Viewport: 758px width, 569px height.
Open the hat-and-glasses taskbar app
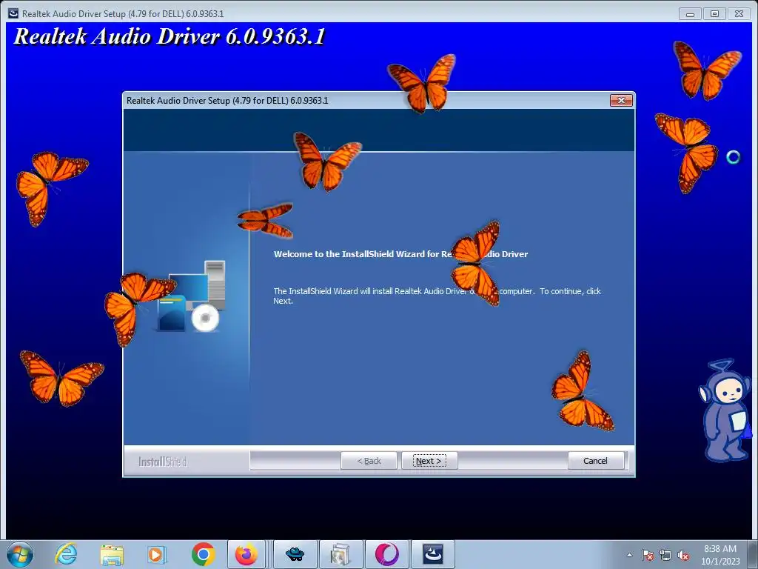pos(295,554)
